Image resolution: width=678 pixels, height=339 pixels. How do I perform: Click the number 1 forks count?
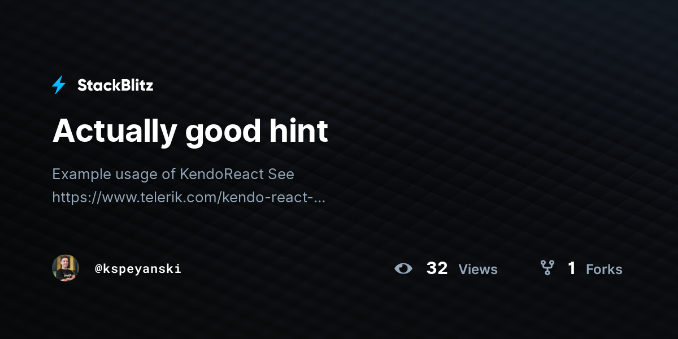tap(572, 268)
